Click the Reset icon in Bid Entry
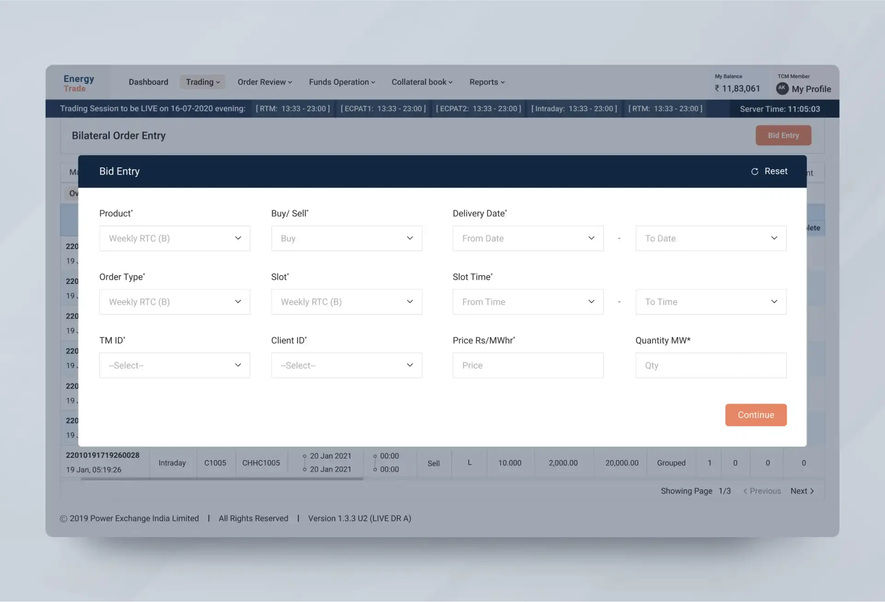This screenshot has height=602, width=885. pyautogui.click(x=755, y=171)
